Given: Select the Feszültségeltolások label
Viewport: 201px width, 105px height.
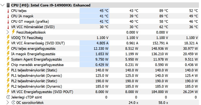Looking at the screenshot, I should pos(31,32).
